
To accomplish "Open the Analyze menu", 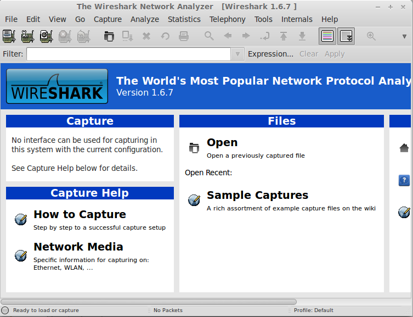I will pyautogui.click(x=144, y=19).
